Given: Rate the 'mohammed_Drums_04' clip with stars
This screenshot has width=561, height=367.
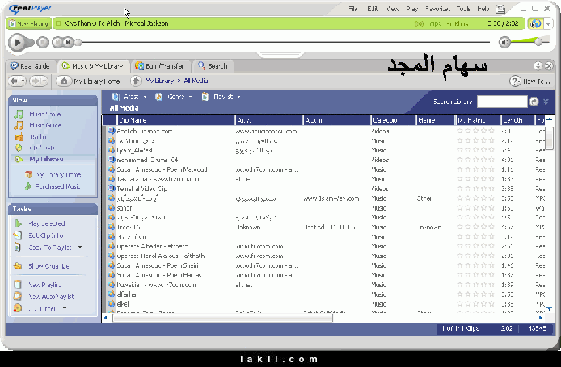Looking at the screenshot, I should click(x=476, y=160).
